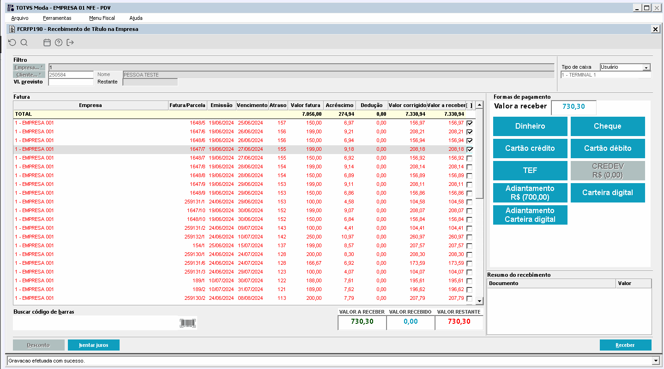
Task: Choose Dinheiro payment method
Action: point(530,126)
